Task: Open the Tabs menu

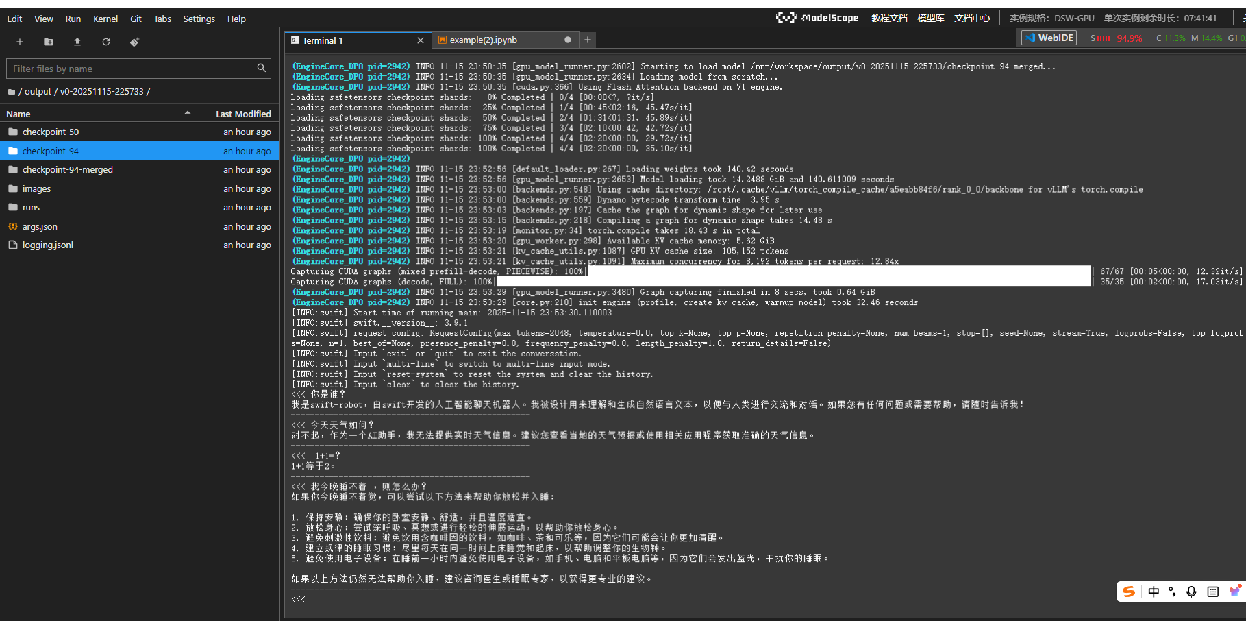Action: 162,19
